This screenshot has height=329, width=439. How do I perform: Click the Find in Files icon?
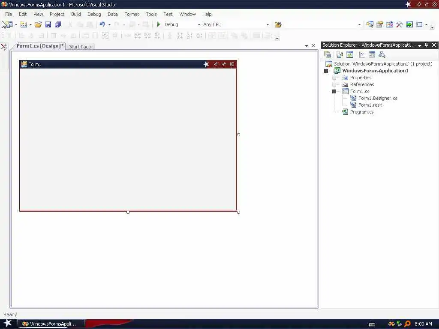[278, 24]
